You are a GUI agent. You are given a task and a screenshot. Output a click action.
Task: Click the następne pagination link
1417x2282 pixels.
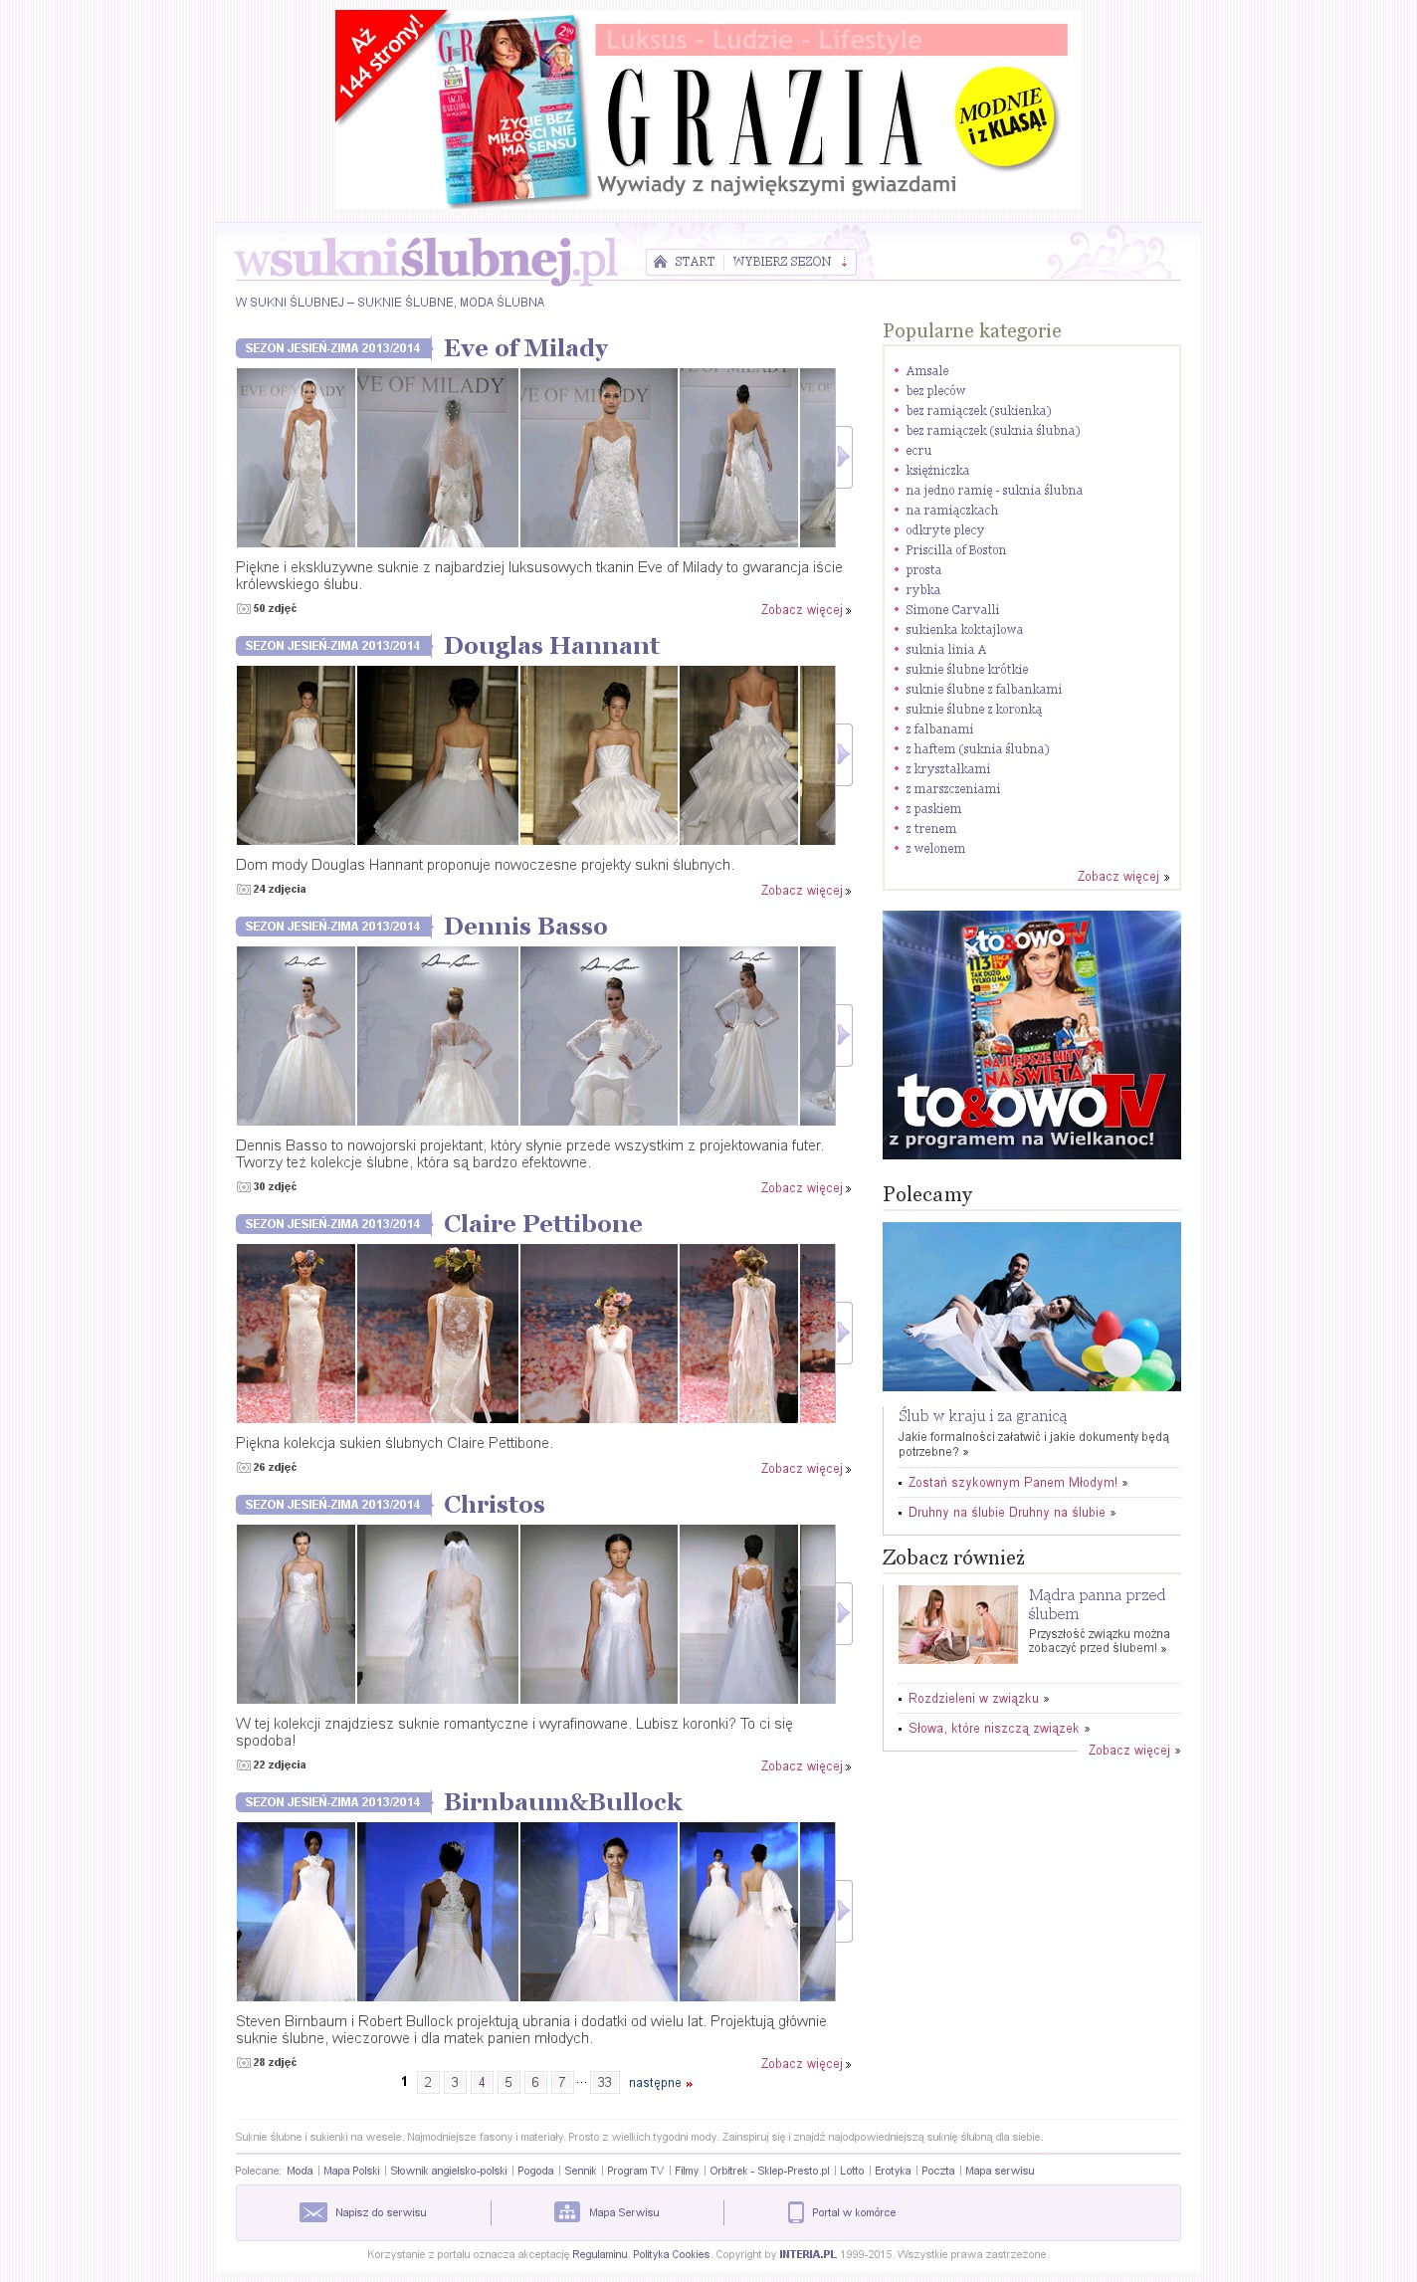(661, 2083)
